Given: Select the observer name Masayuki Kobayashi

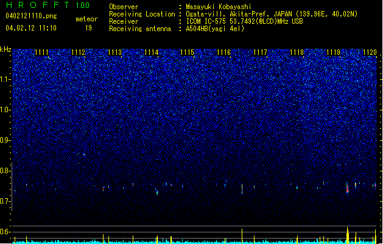Looking at the screenshot, I should pyautogui.click(x=219, y=7).
